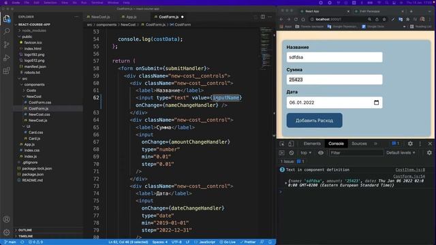Click the browser home icon
The width and height of the screenshot is (436, 245).
303,20
